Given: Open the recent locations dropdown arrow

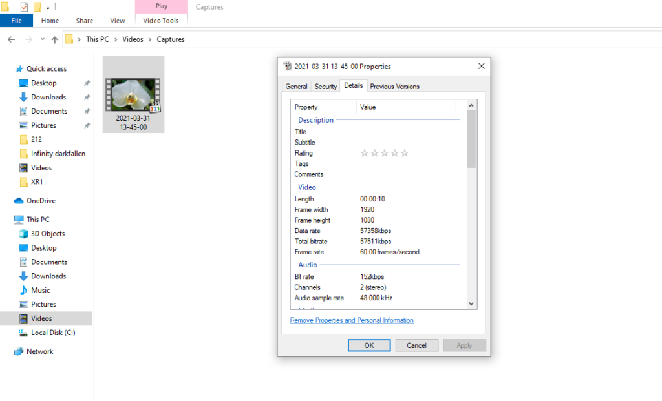Looking at the screenshot, I should [43, 39].
